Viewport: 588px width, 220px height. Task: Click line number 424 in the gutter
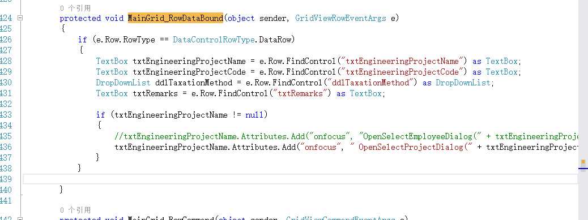click(6, 18)
